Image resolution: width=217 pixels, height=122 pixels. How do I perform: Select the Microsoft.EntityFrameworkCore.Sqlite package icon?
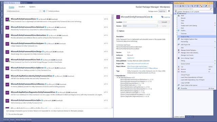pyautogui.click(x=7, y=101)
